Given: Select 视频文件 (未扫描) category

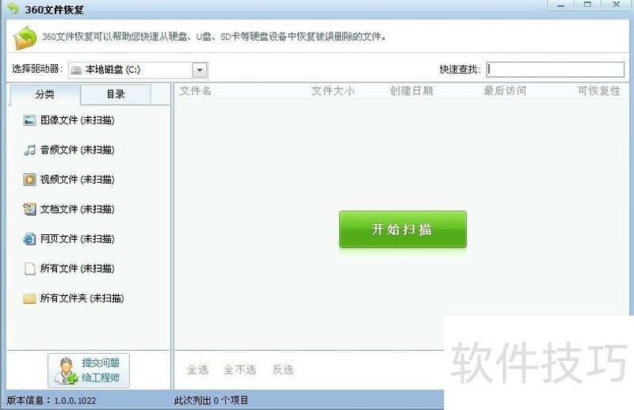Looking at the screenshot, I should 78,180.
